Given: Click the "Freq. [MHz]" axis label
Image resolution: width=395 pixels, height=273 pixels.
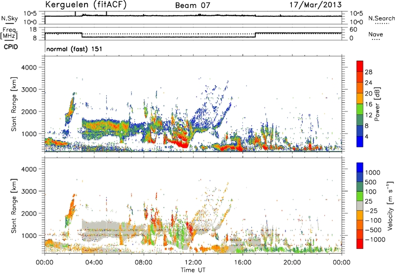Looking at the screenshot, I should tap(9, 34).
